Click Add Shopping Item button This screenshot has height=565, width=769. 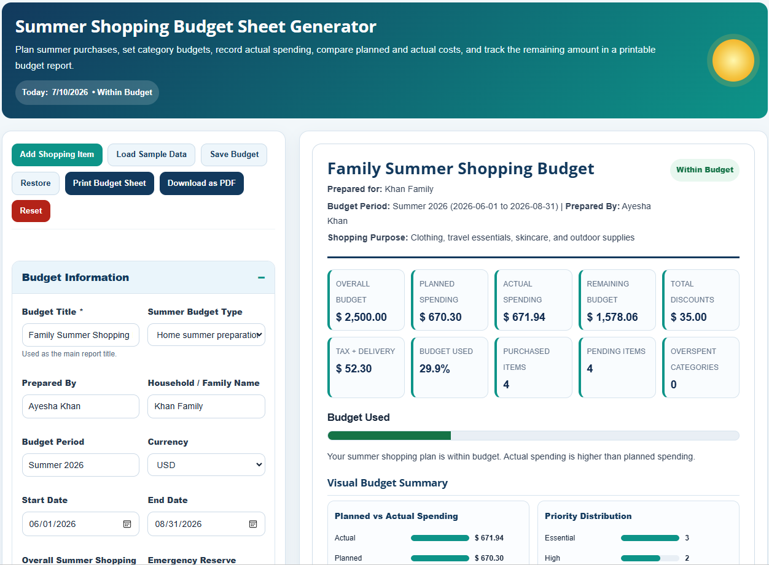coord(57,155)
